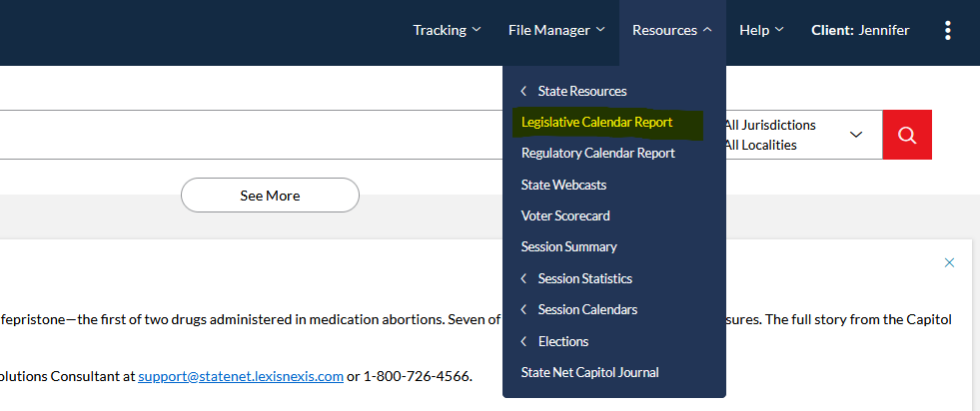980x411 pixels.
Task: Select Session Summary menu item
Action: click(x=568, y=246)
